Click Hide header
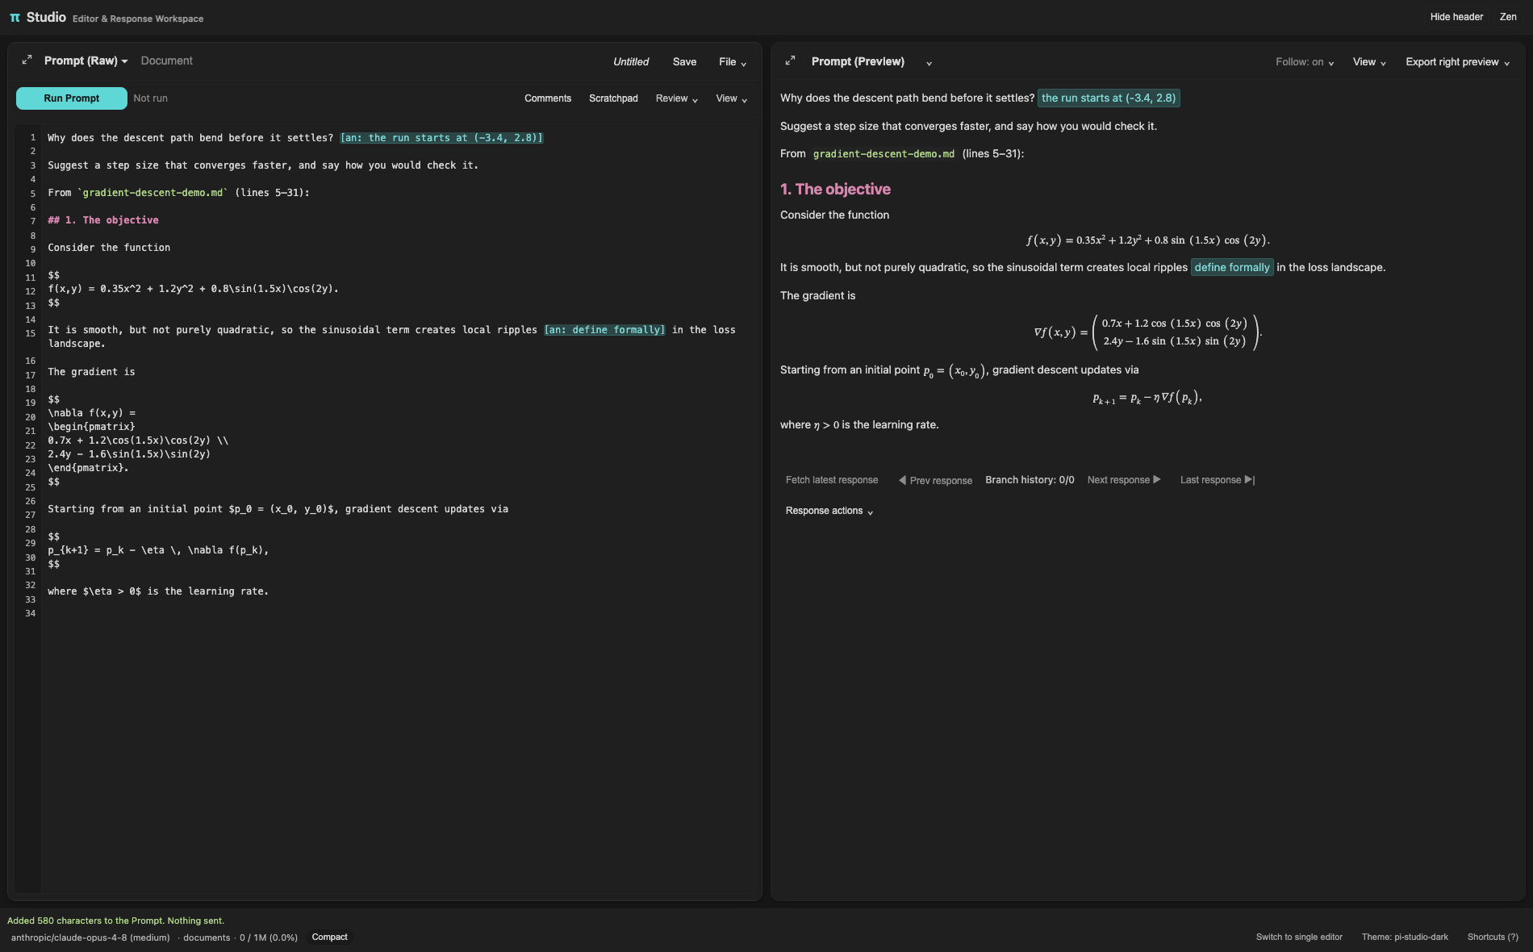This screenshot has width=1533, height=952. (x=1456, y=17)
